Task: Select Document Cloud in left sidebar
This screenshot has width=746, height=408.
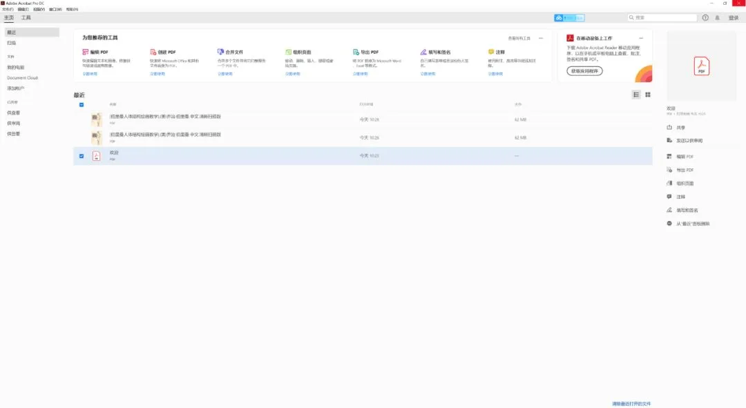Action: [x=22, y=77]
